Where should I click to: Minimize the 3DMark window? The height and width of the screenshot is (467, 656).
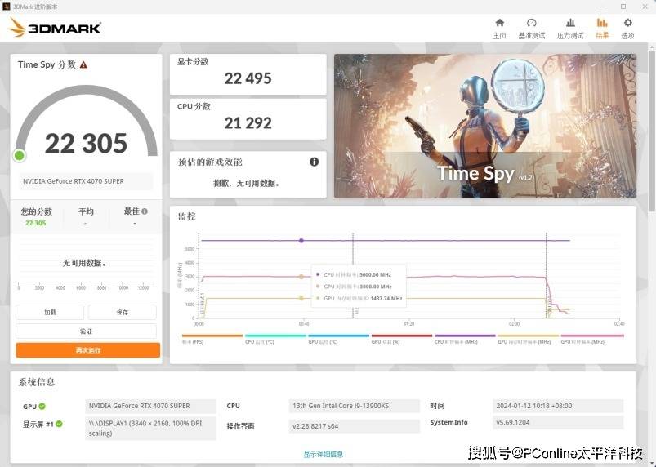point(602,7)
